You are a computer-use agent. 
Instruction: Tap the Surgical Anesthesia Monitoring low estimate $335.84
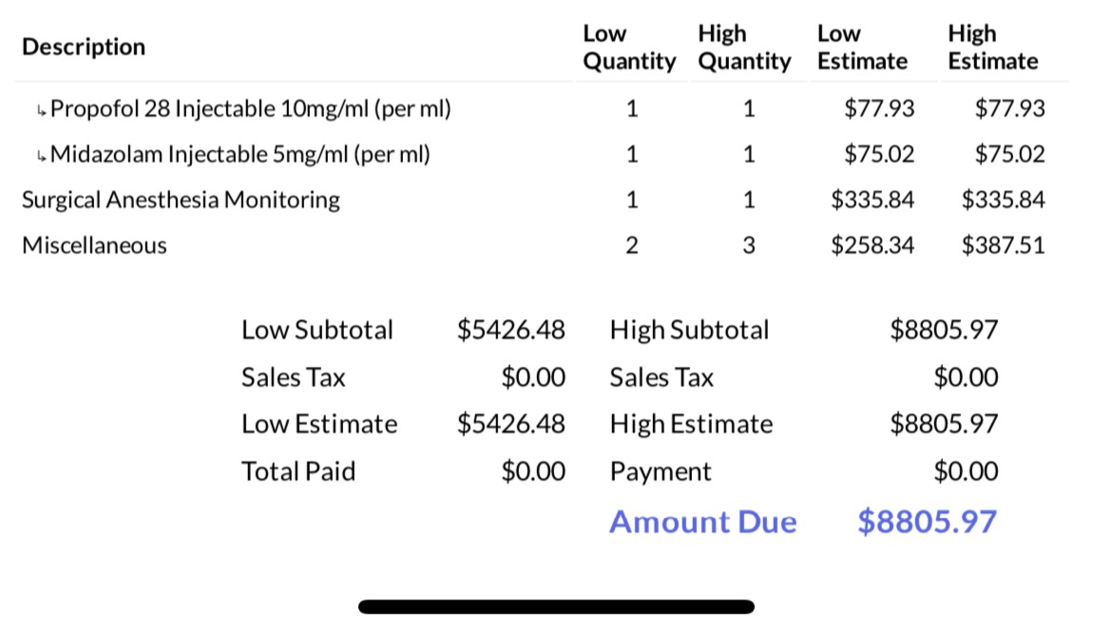[x=872, y=200]
